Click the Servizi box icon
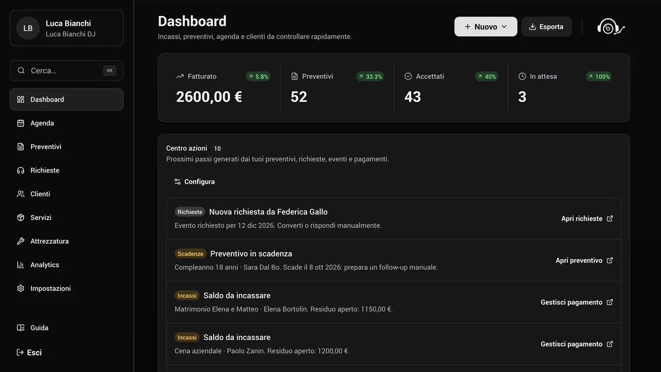 21,218
